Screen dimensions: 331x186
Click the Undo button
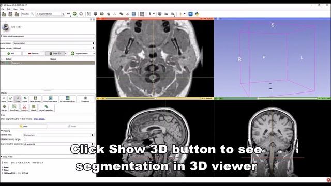24,126
